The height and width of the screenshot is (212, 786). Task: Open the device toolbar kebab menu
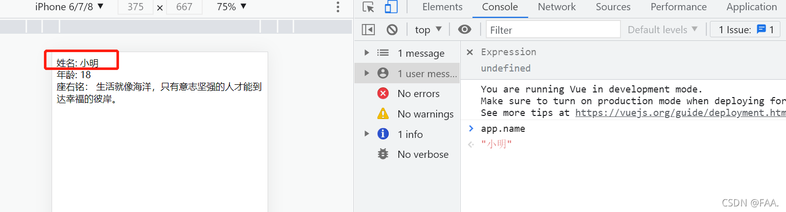click(338, 7)
